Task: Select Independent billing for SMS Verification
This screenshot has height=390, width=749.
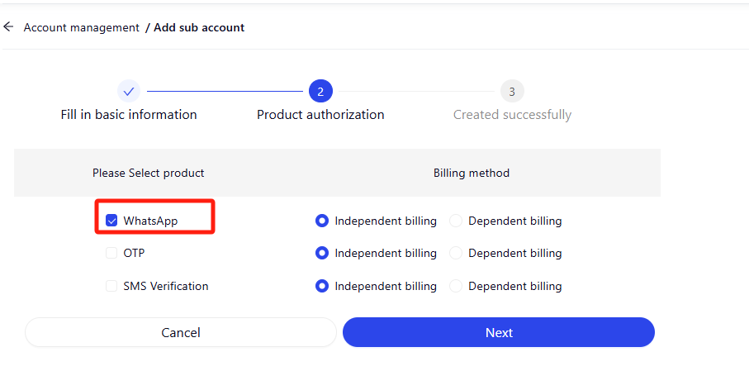Action: [x=322, y=286]
